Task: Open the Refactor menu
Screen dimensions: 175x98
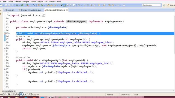Action: click(17, 2)
